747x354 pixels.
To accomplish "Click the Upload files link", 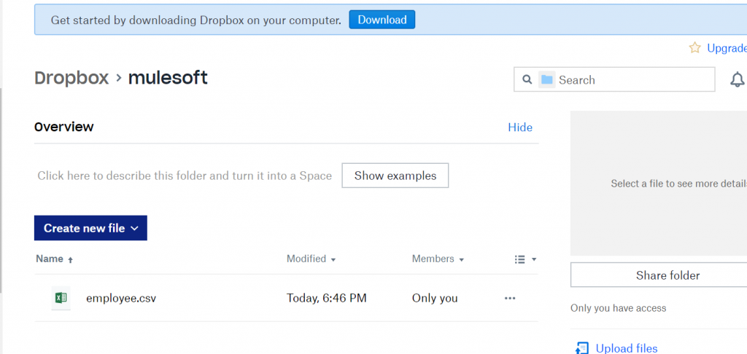I will point(627,348).
